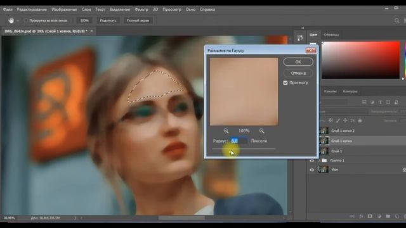Click the 'Фон' layer thumbnail
406x228 pixels.
[323, 170]
